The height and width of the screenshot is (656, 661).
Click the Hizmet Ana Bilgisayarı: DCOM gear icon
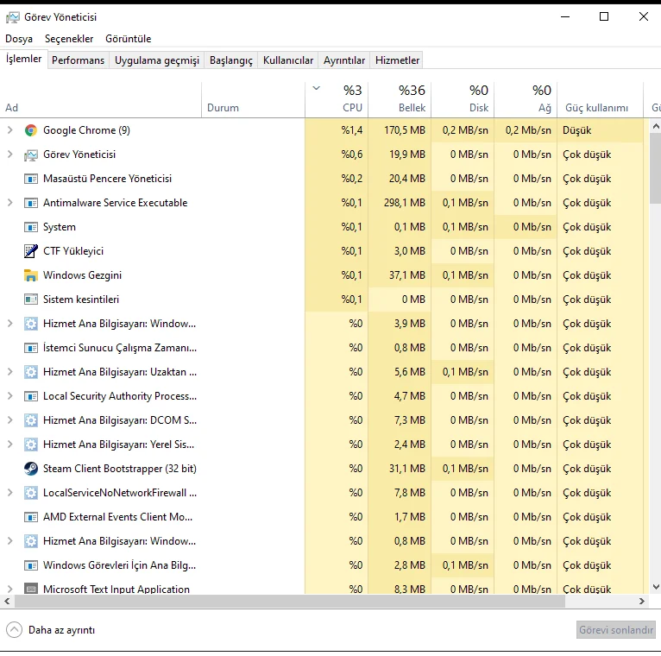point(31,420)
